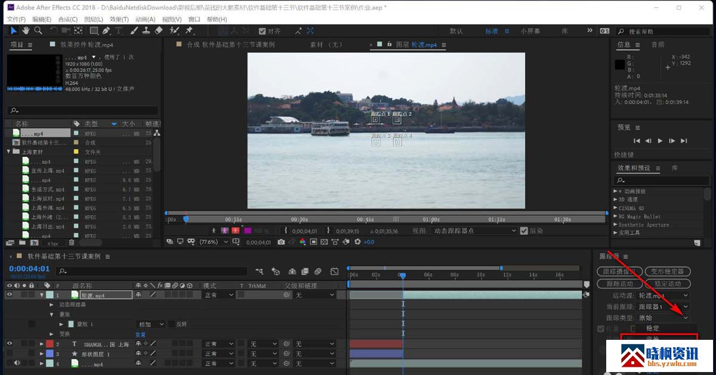Open the 跟踪类型 dropdown
716x375 pixels.
click(x=663, y=318)
